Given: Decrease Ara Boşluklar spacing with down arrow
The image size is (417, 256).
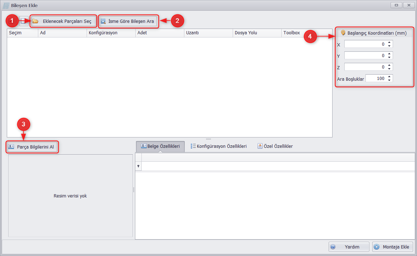Looking at the screenshot, I should pos(389,80).
